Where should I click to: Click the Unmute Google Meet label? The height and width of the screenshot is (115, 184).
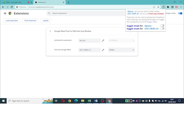coord(63,50)
